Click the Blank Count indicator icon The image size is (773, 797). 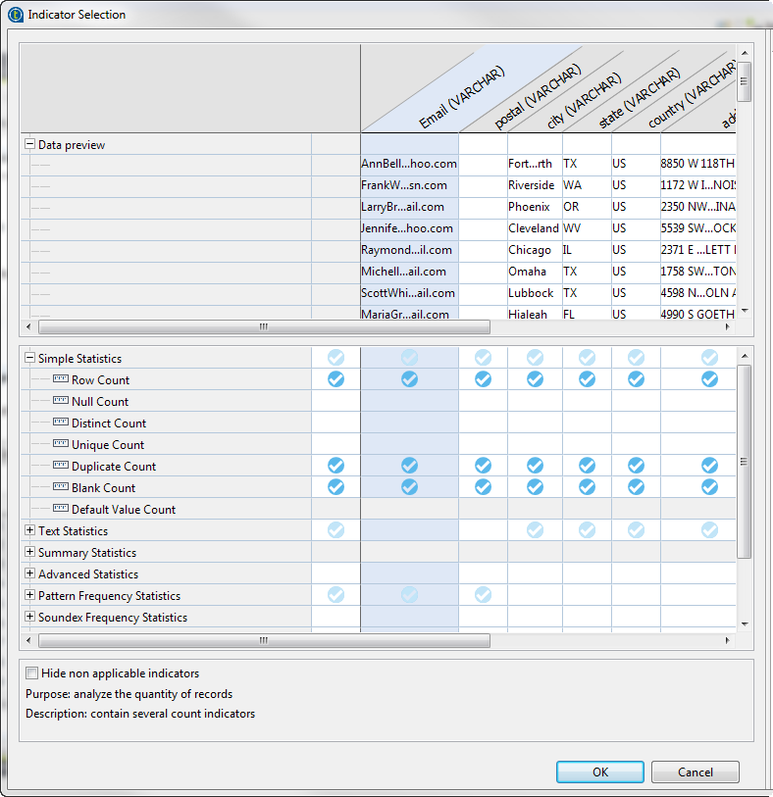pyautogui.click(x=61, y=488)
